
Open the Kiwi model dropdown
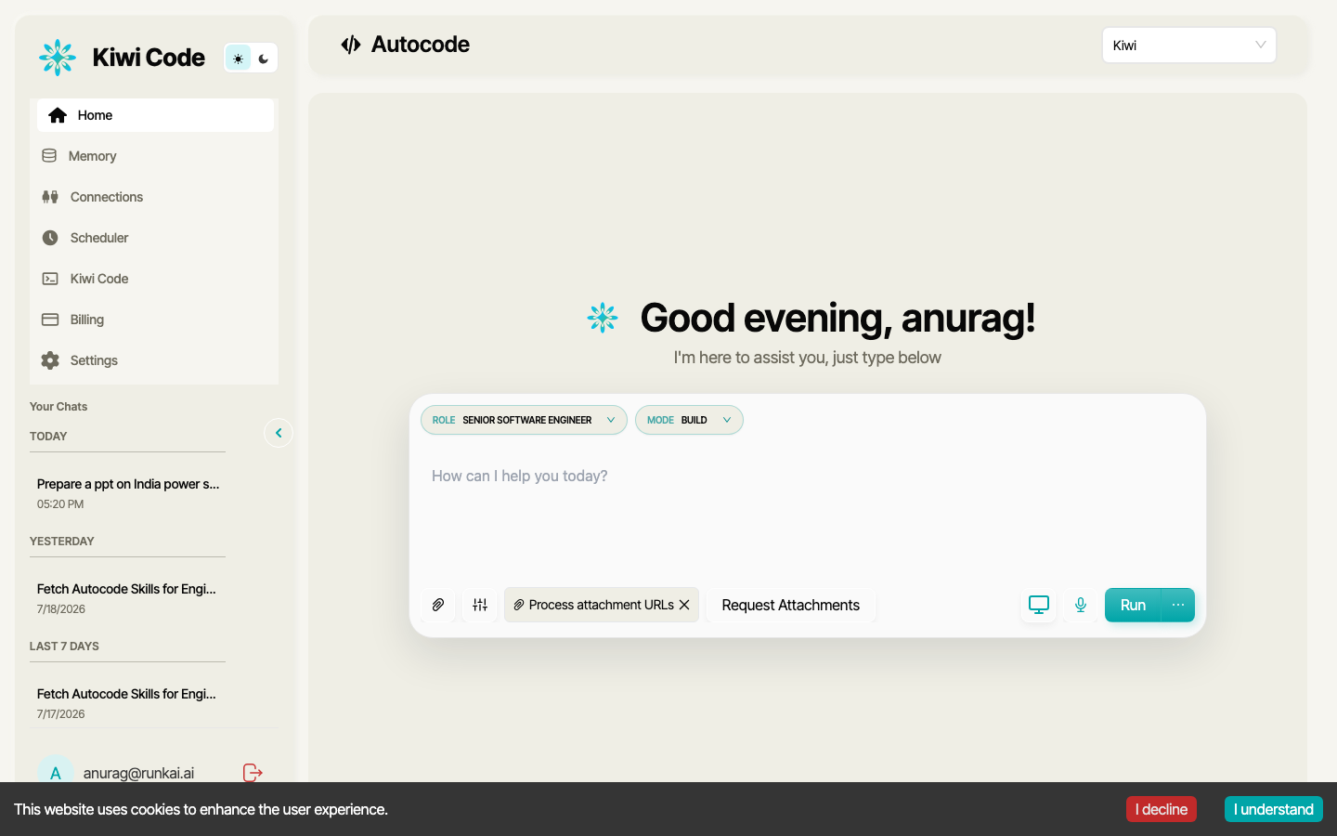[x=1189, y=45]
